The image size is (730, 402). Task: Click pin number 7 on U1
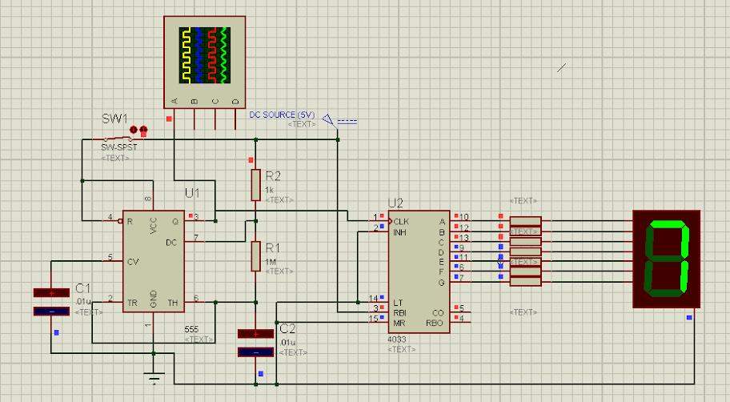(196, 238)
